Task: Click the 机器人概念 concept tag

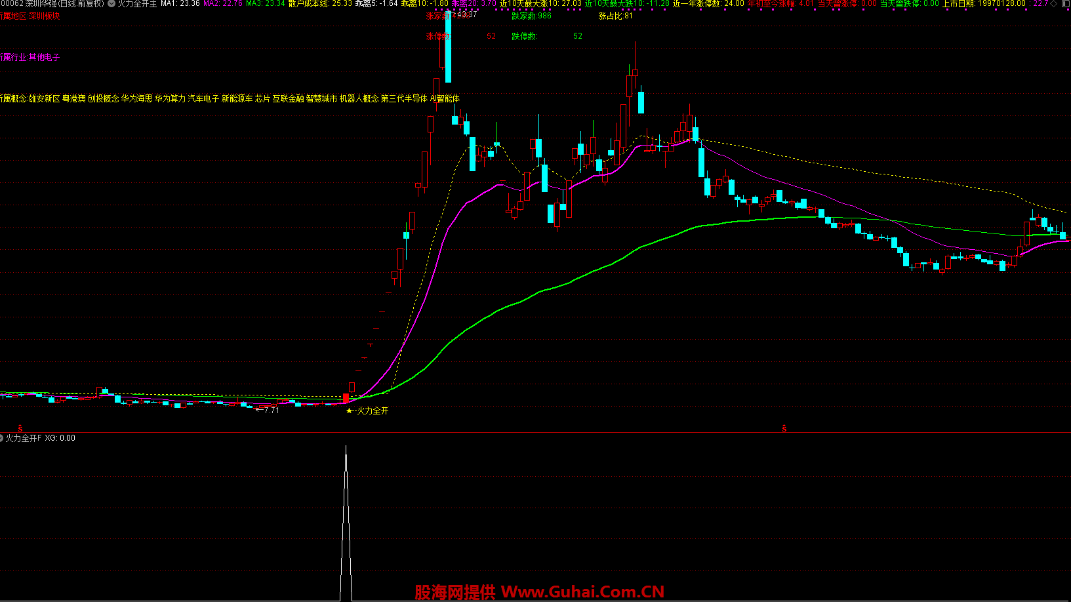Action: coord(359,98)
